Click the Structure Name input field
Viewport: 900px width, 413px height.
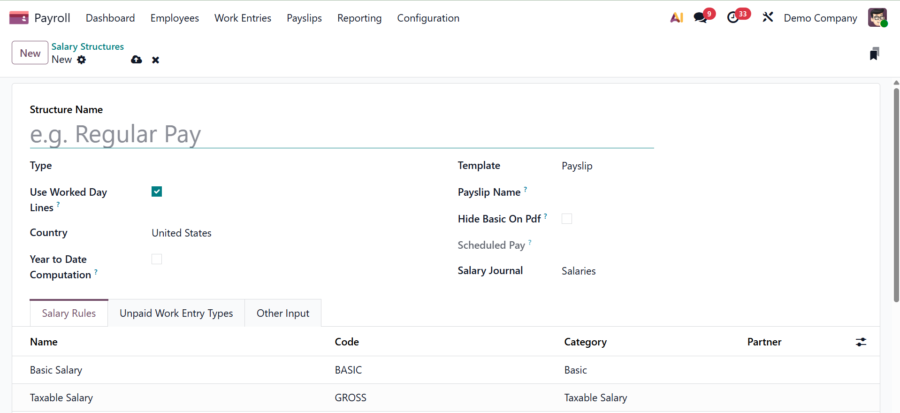click(x=342, y=135)
